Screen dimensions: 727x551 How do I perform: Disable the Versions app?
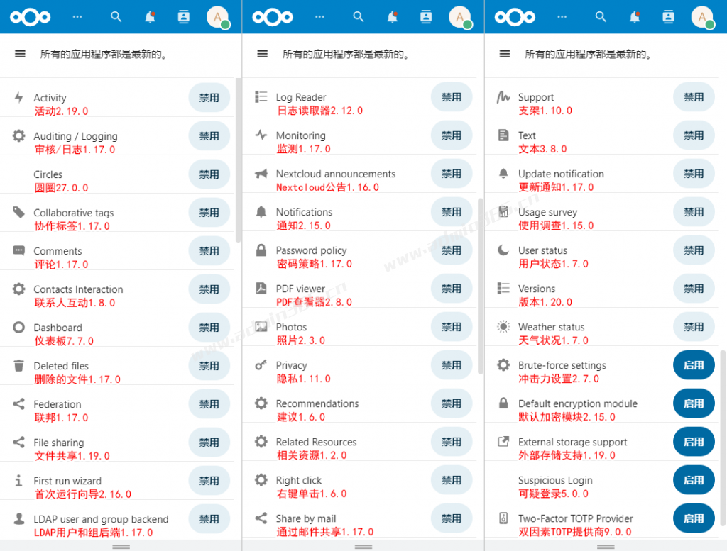694,289
